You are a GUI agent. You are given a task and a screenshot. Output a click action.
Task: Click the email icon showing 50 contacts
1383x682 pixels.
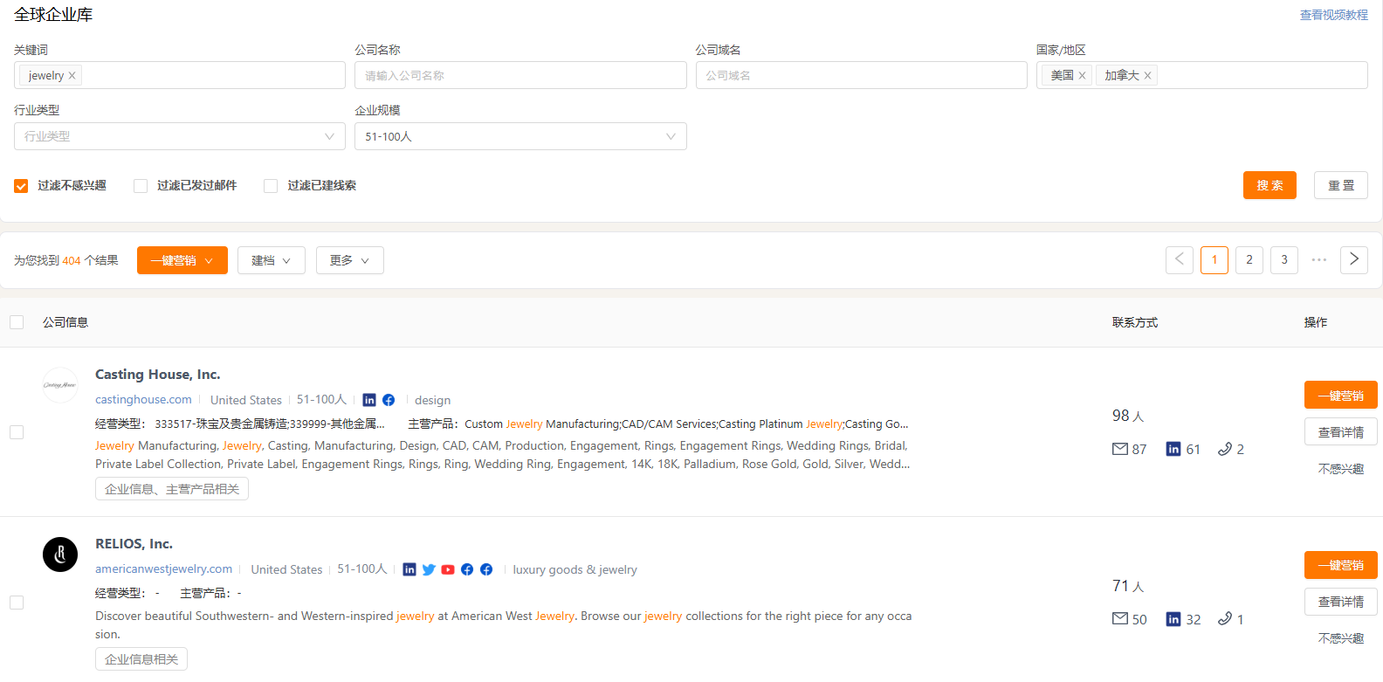pos(1120,619)
